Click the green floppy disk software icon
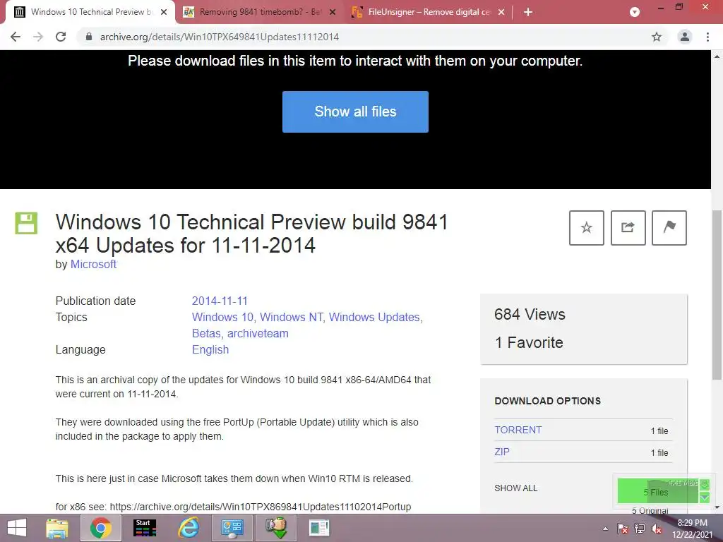The height and width of the screenshot is (542, 723). pyautogui.click(x=26, y=223)
